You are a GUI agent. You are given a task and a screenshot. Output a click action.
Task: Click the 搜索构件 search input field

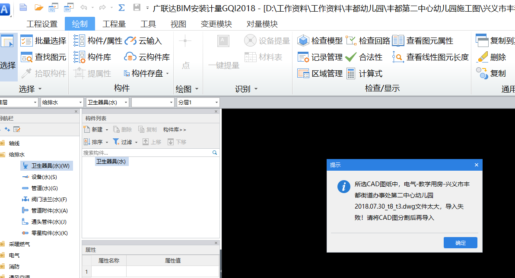pos(147,153)
